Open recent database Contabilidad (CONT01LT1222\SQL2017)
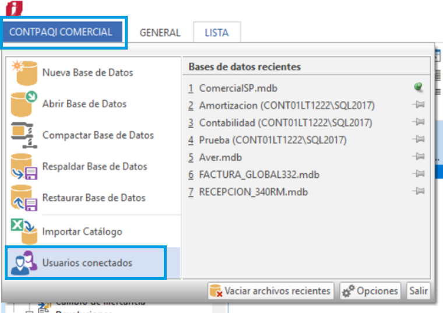 tap(286, 122)
